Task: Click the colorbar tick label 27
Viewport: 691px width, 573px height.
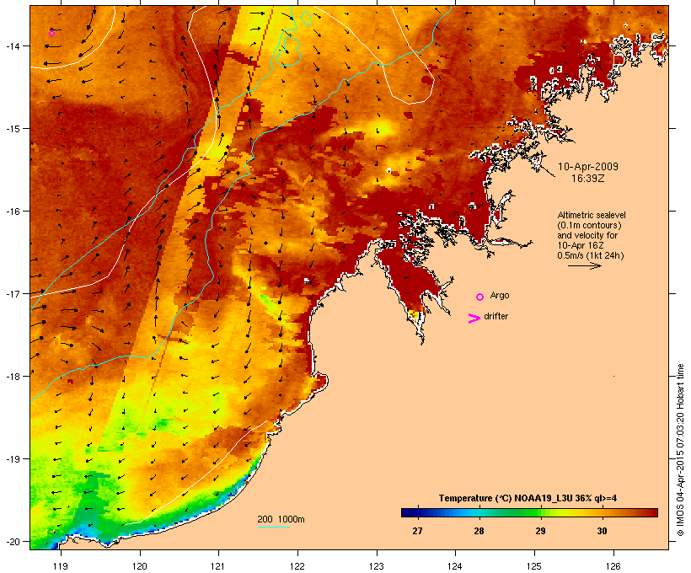Action: [417, 531]
